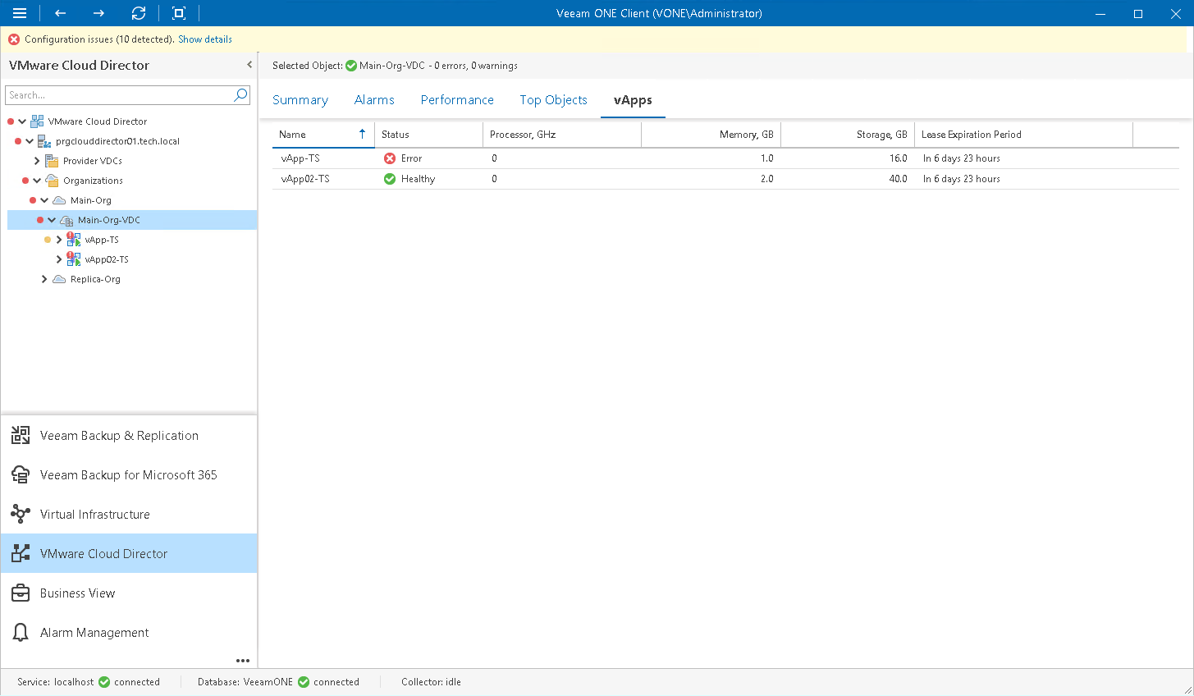The width and height of the screenshot is (1194, 696).
Task: Open Veeam Backup & Replication view
Action: pos(129,436)
